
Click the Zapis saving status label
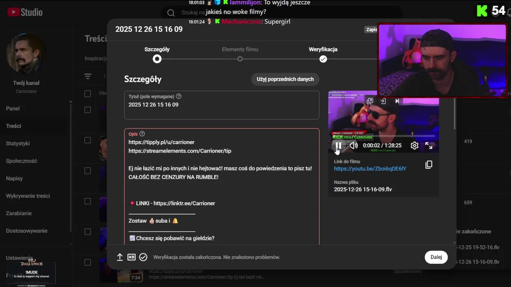(372, 29)
